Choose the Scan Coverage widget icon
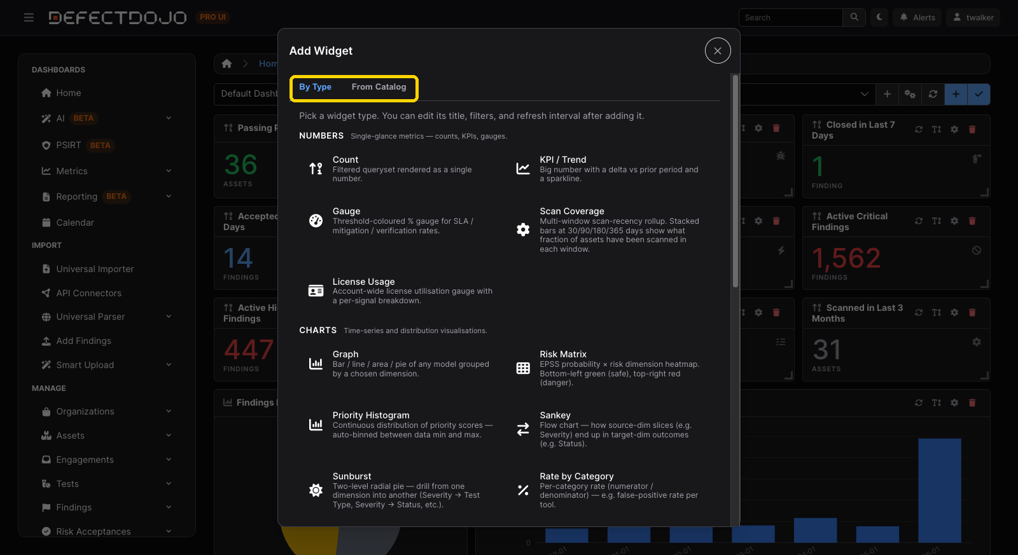Screen dimensions: 1018x555 point(523,230)
